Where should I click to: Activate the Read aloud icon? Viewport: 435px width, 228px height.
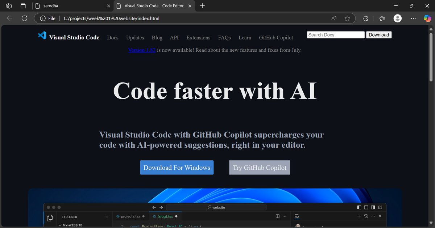pos(333,18)
